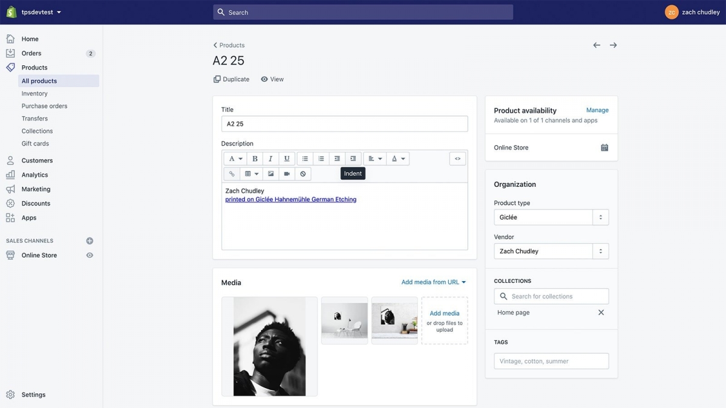The image size is (726, 408).
Task: Toggle bold formatting in the description editor
Action: [254, 158]
